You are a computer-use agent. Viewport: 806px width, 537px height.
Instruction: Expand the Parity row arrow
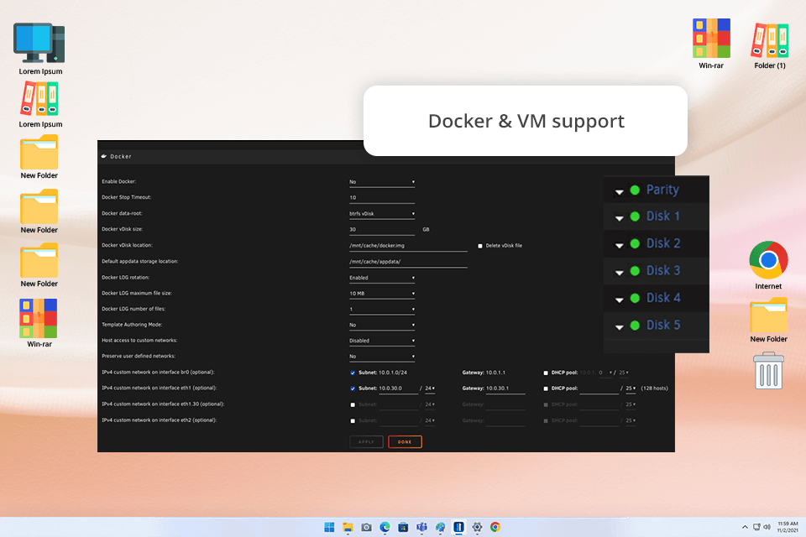[x=620, y=191]
